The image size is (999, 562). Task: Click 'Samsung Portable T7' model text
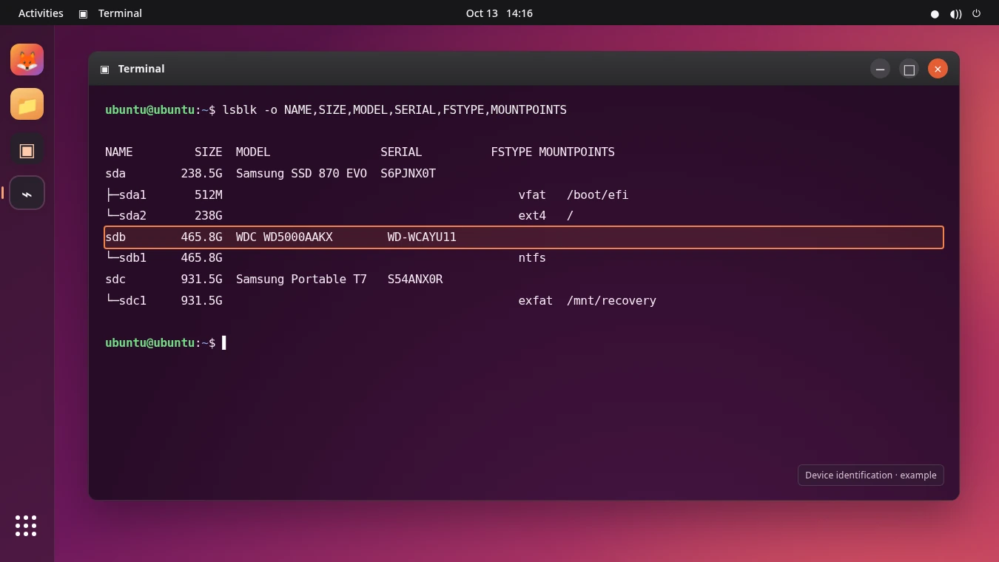pyautogui.click(x=301, y=279)
